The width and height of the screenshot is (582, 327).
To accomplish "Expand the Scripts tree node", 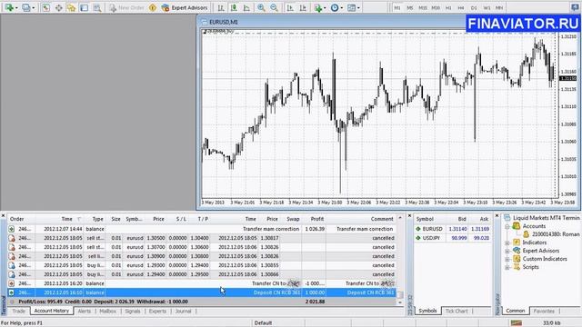I will [507, 267].
